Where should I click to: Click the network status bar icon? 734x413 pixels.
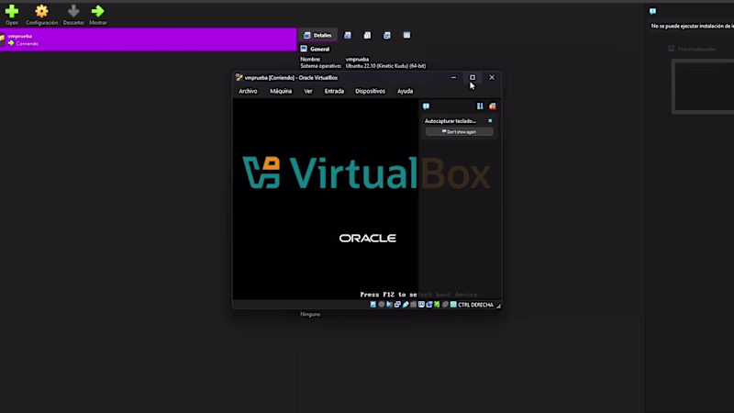pyautogui.click(x=397, y=305)
